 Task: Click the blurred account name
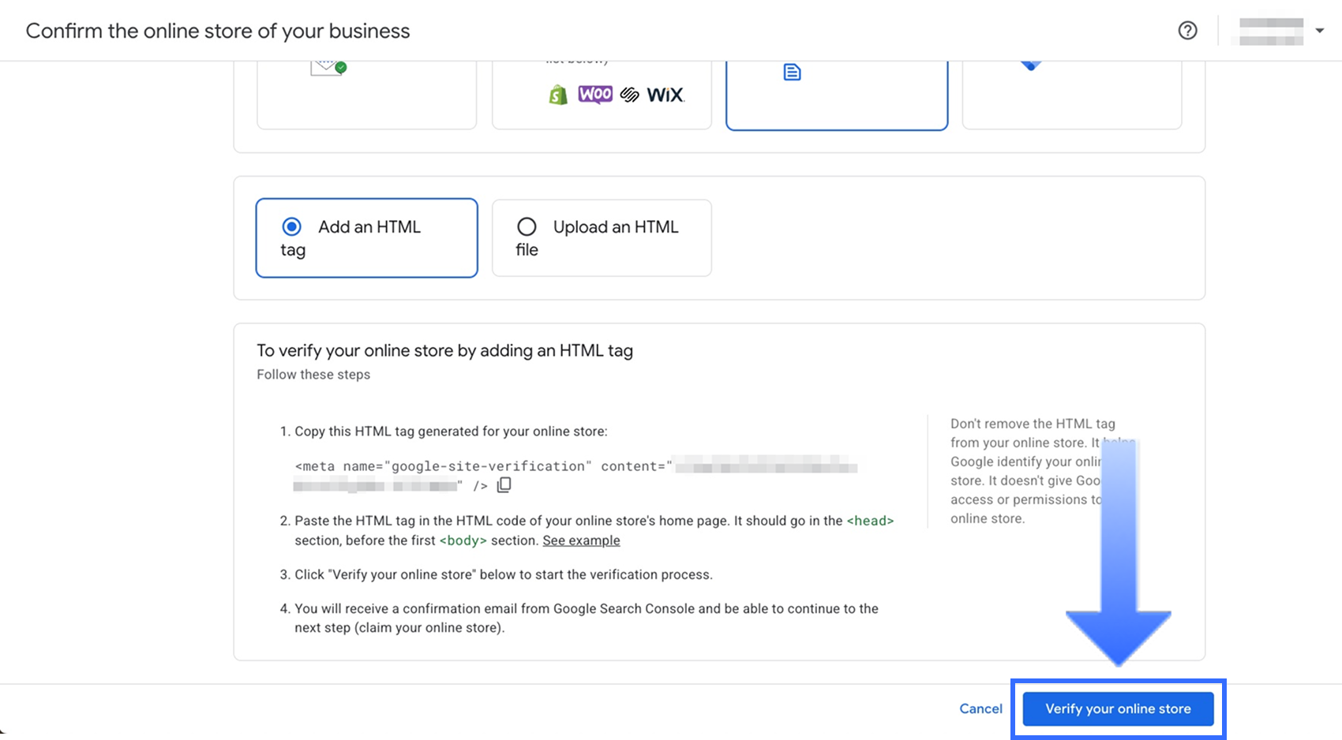tap(1271, 31)
